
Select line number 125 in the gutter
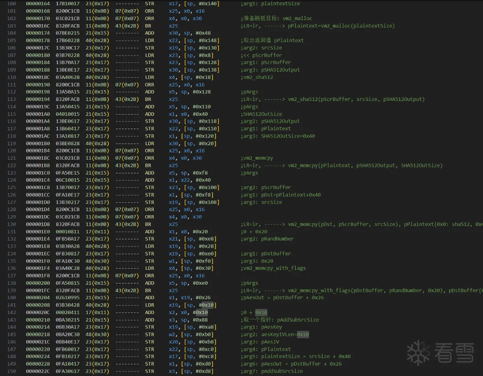[11, 187]
